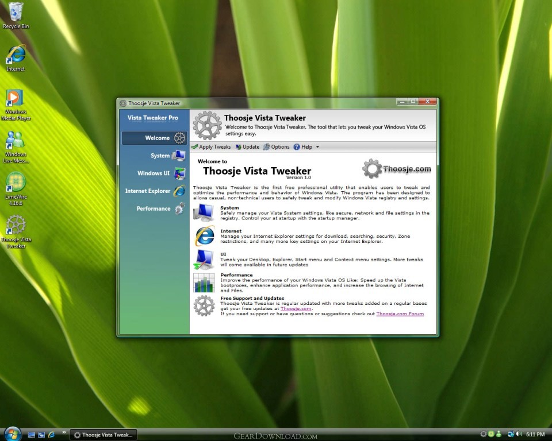This screenshot has height=441, width=552.
Task: Click Switch between windows in Quick Launch
Action: [x=41, y=435]
